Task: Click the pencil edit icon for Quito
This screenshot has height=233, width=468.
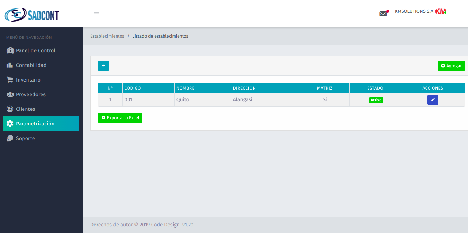Action: point(433,100)
